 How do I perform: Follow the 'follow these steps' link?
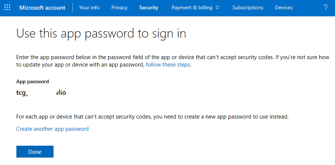tap(168, 65)
